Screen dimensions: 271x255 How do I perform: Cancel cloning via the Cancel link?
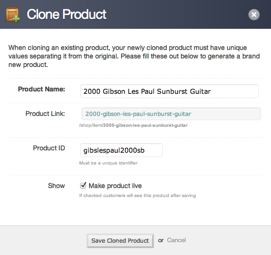click(176, 240)
